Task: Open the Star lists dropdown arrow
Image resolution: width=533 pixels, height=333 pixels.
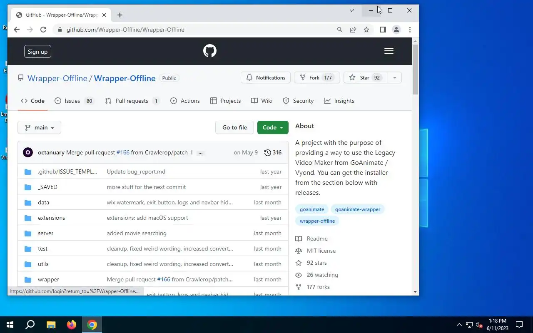Action: tap(395, 78)
